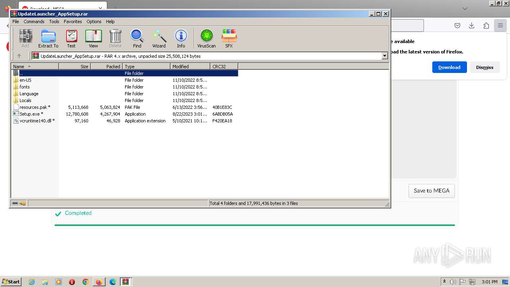Open the Firefox downloads panel icon
The width and height of the screenshot is (510, 287).
pos(471,26)
